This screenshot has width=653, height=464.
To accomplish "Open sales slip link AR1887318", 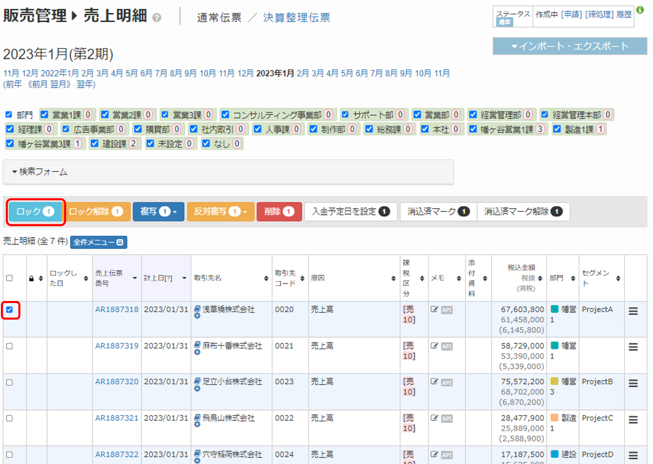I will 117,309.
